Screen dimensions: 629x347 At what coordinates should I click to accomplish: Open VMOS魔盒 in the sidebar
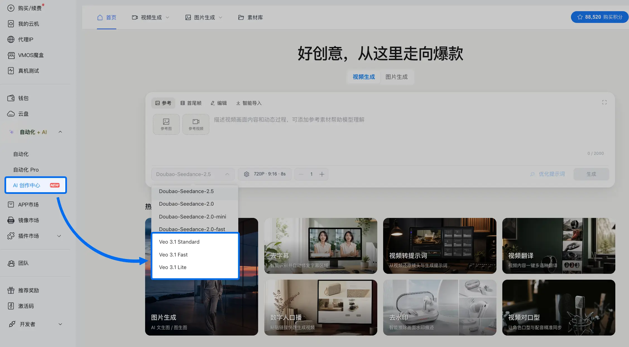click(x=25, y=55)
